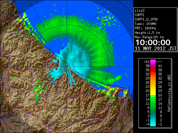Select the orange 29–32 dBZ legend band
Viewport: 178px width, 133px height.
(153, 78)
